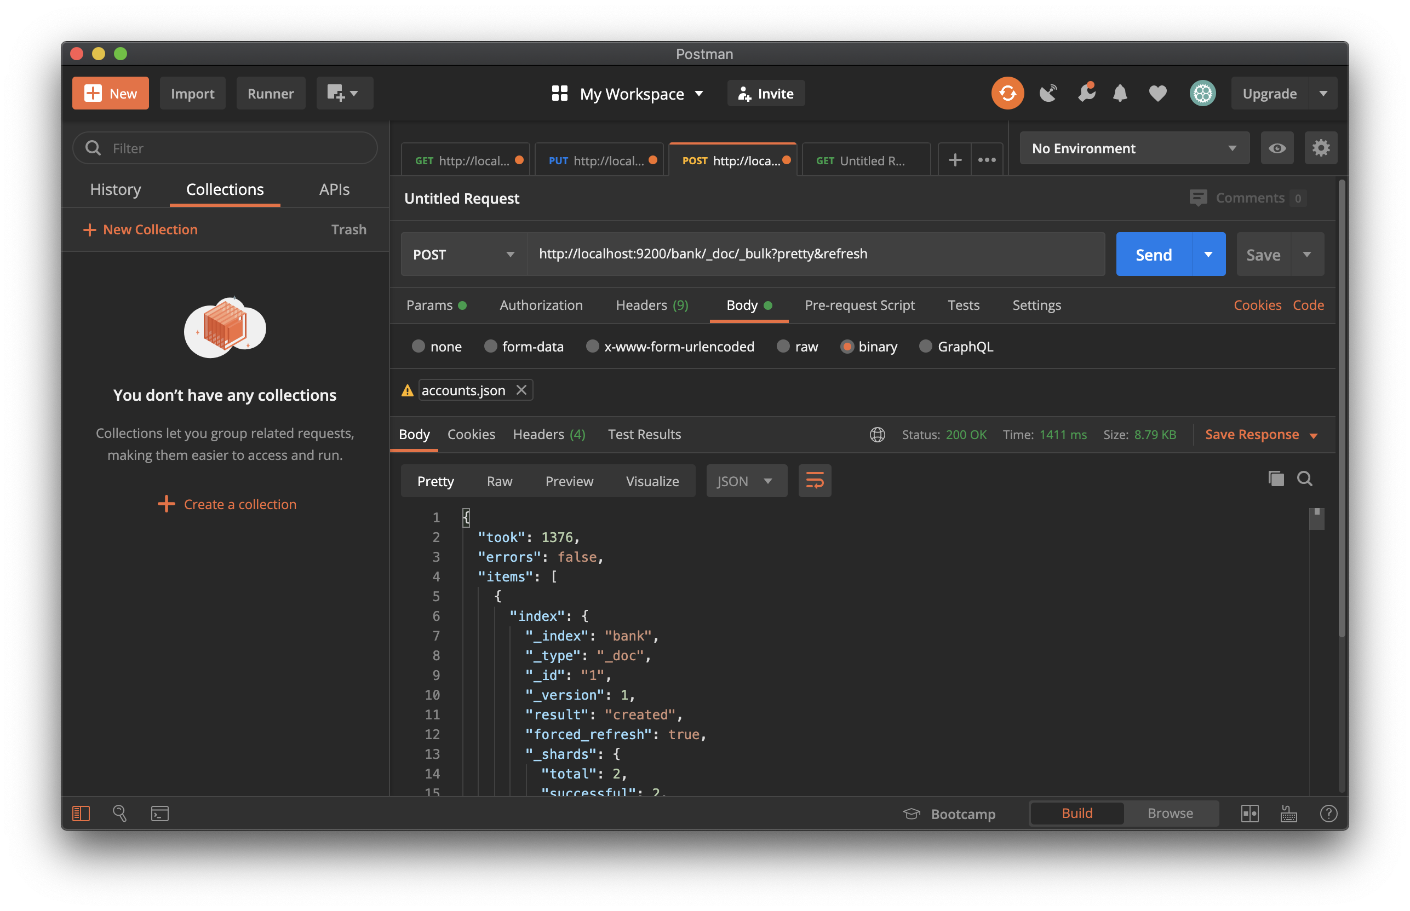Open the keyboard shortcuts icon at bottom right
1410x911 pixels.
click(1288, 814)
